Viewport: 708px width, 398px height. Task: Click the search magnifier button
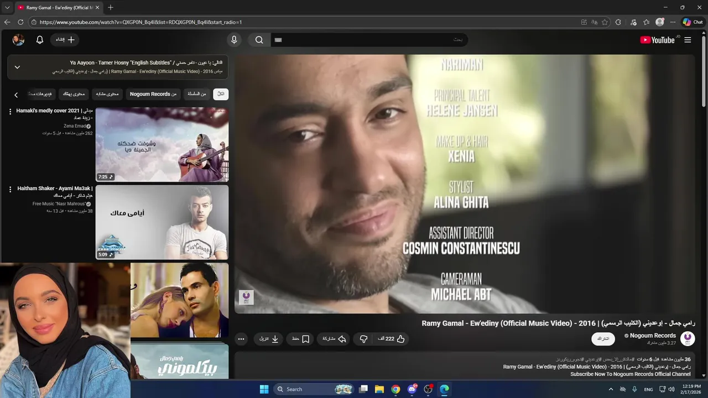pyautogui.click(x=259, y=40)
